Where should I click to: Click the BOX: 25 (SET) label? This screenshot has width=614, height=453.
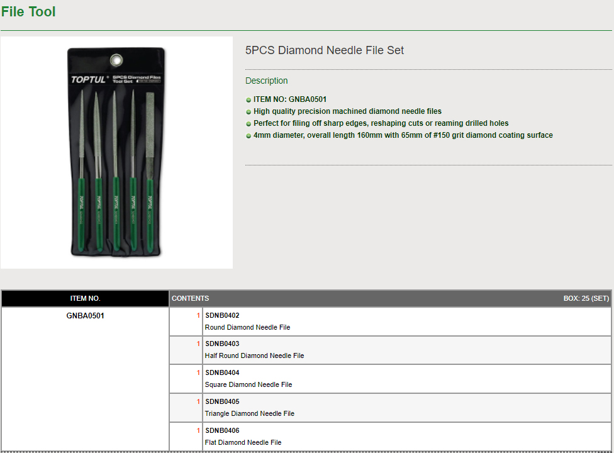(586, 298)
